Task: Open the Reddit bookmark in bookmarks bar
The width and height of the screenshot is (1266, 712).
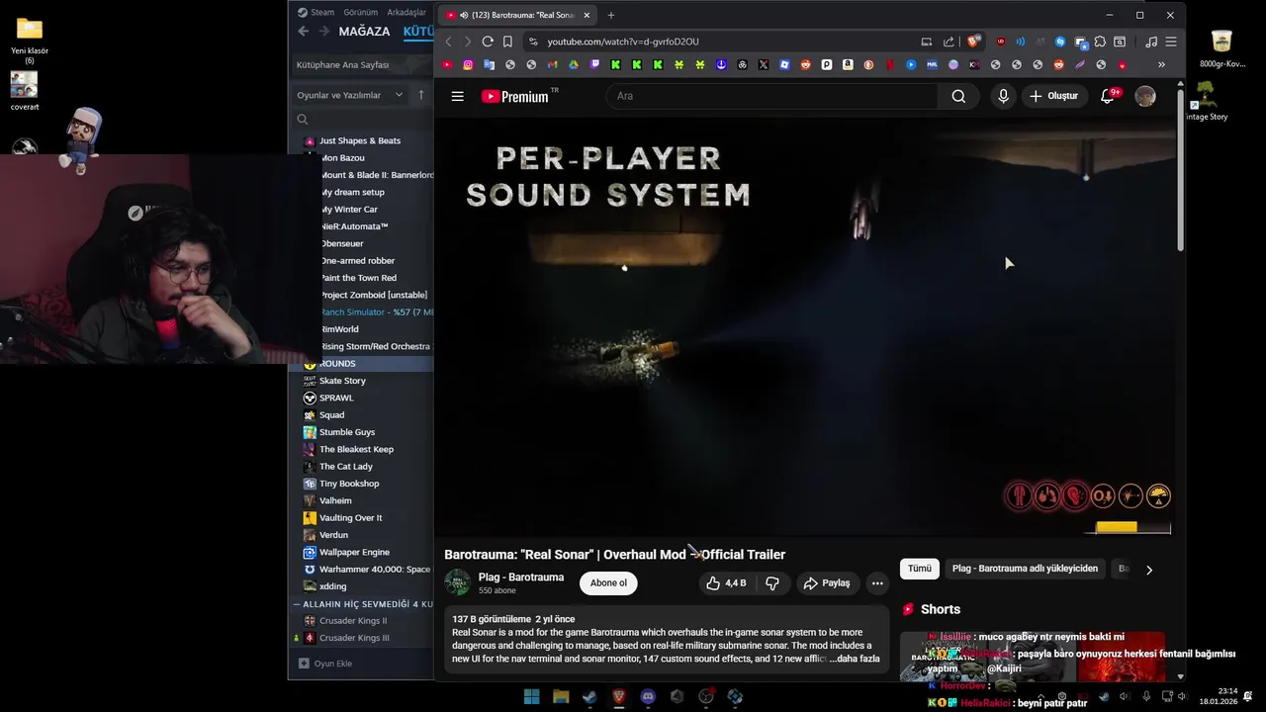Action: click(806, 64)
